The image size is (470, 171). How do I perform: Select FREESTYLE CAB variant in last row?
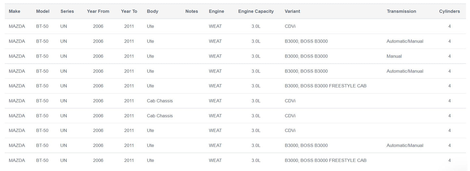click(x=325, y=160)
